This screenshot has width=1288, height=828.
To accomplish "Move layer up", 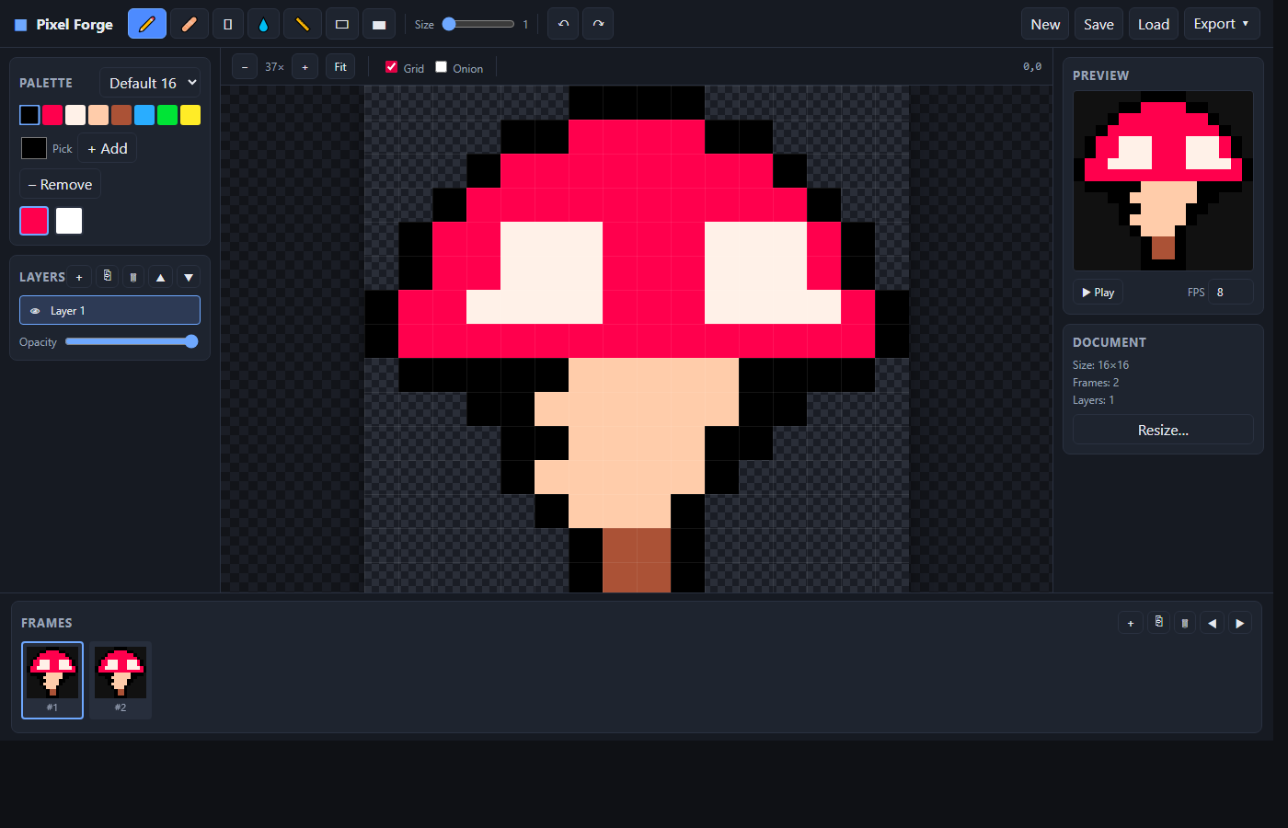I will point(161,277).
